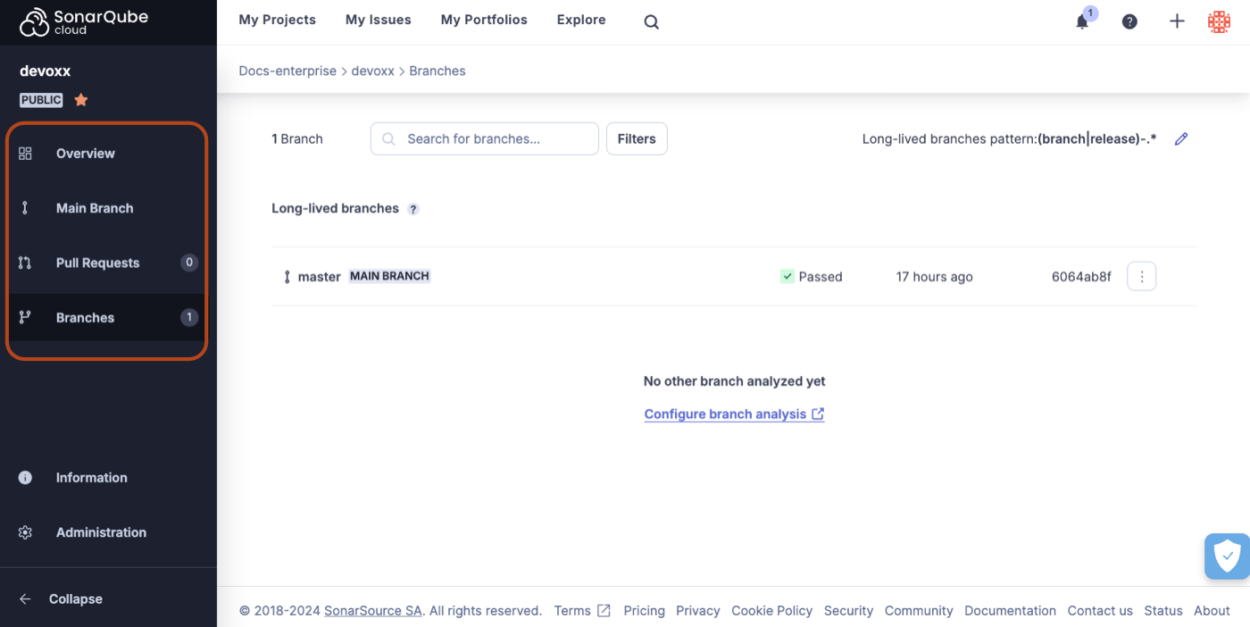
Task: Go to My Projects in top menu
Action: [x=277, y=20]
